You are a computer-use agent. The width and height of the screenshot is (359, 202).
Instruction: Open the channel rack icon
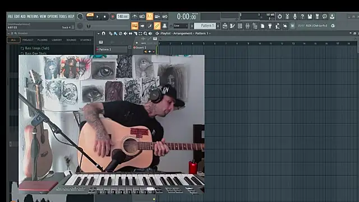pos(240,26)
